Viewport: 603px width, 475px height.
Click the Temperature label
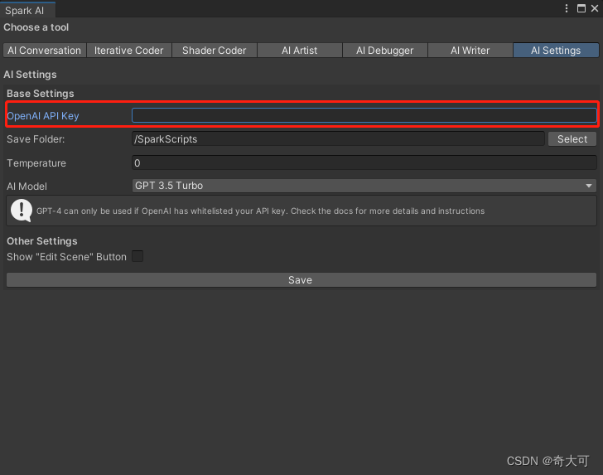(x=36, y=163)
